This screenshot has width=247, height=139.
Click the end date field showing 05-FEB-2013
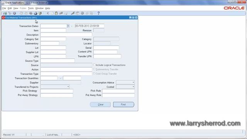90,26
